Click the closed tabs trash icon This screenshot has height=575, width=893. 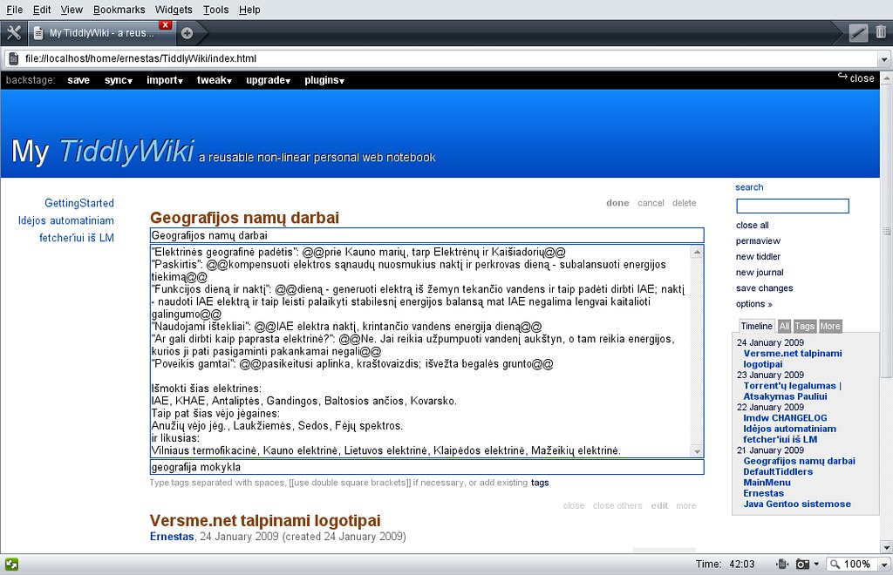(x=881, y=32)
